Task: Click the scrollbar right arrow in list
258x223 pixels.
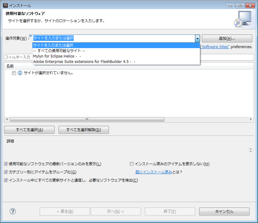Action: point(251,119)
